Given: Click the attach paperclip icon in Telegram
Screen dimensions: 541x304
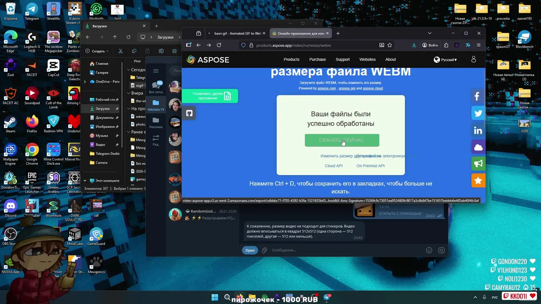Looking at the screenshot, I should [x=264, y=250].
